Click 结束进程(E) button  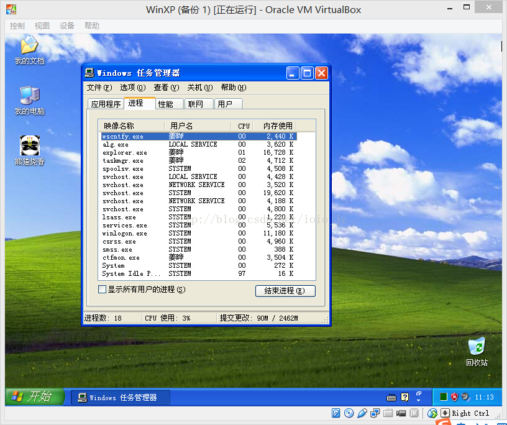coord(285,291)
